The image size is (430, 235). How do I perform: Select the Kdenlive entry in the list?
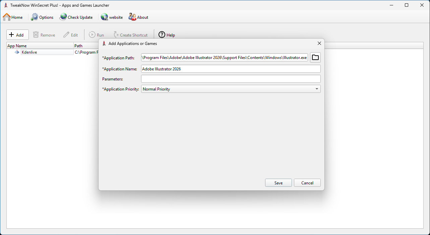[29, 52]
